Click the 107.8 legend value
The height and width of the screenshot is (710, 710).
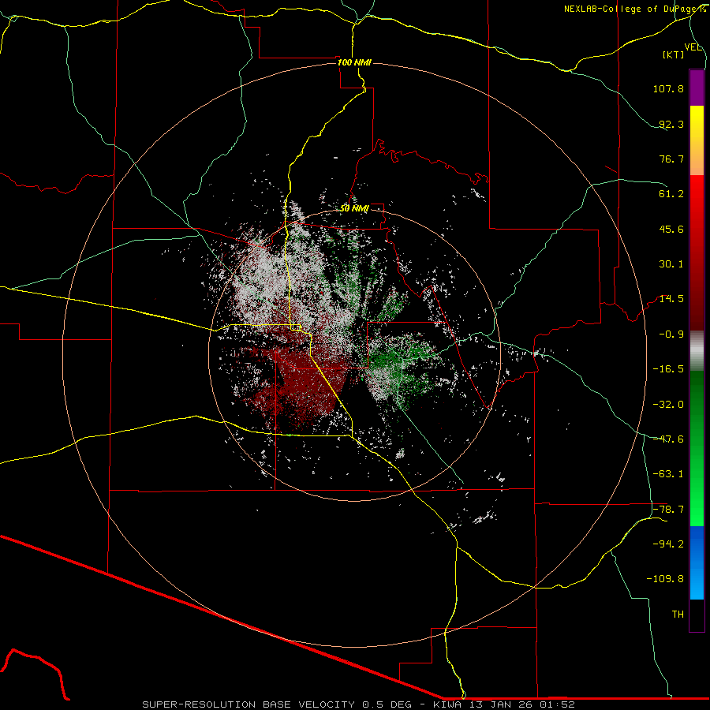point(668,88)
